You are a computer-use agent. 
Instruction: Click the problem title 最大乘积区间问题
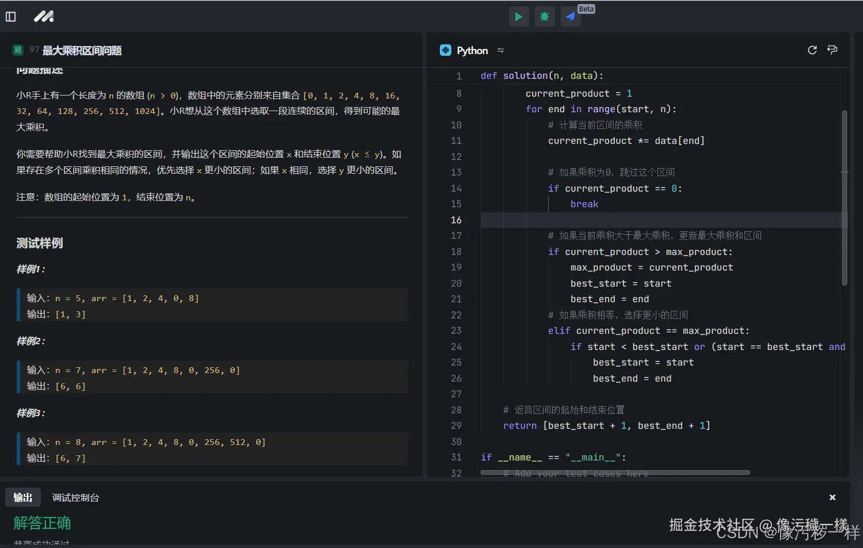[x=82, y=51]
